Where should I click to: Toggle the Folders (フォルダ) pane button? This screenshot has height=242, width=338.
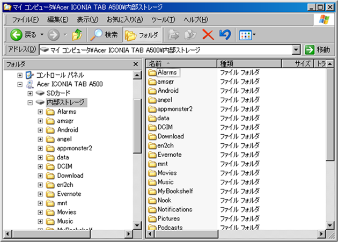(x=142, y=35)
